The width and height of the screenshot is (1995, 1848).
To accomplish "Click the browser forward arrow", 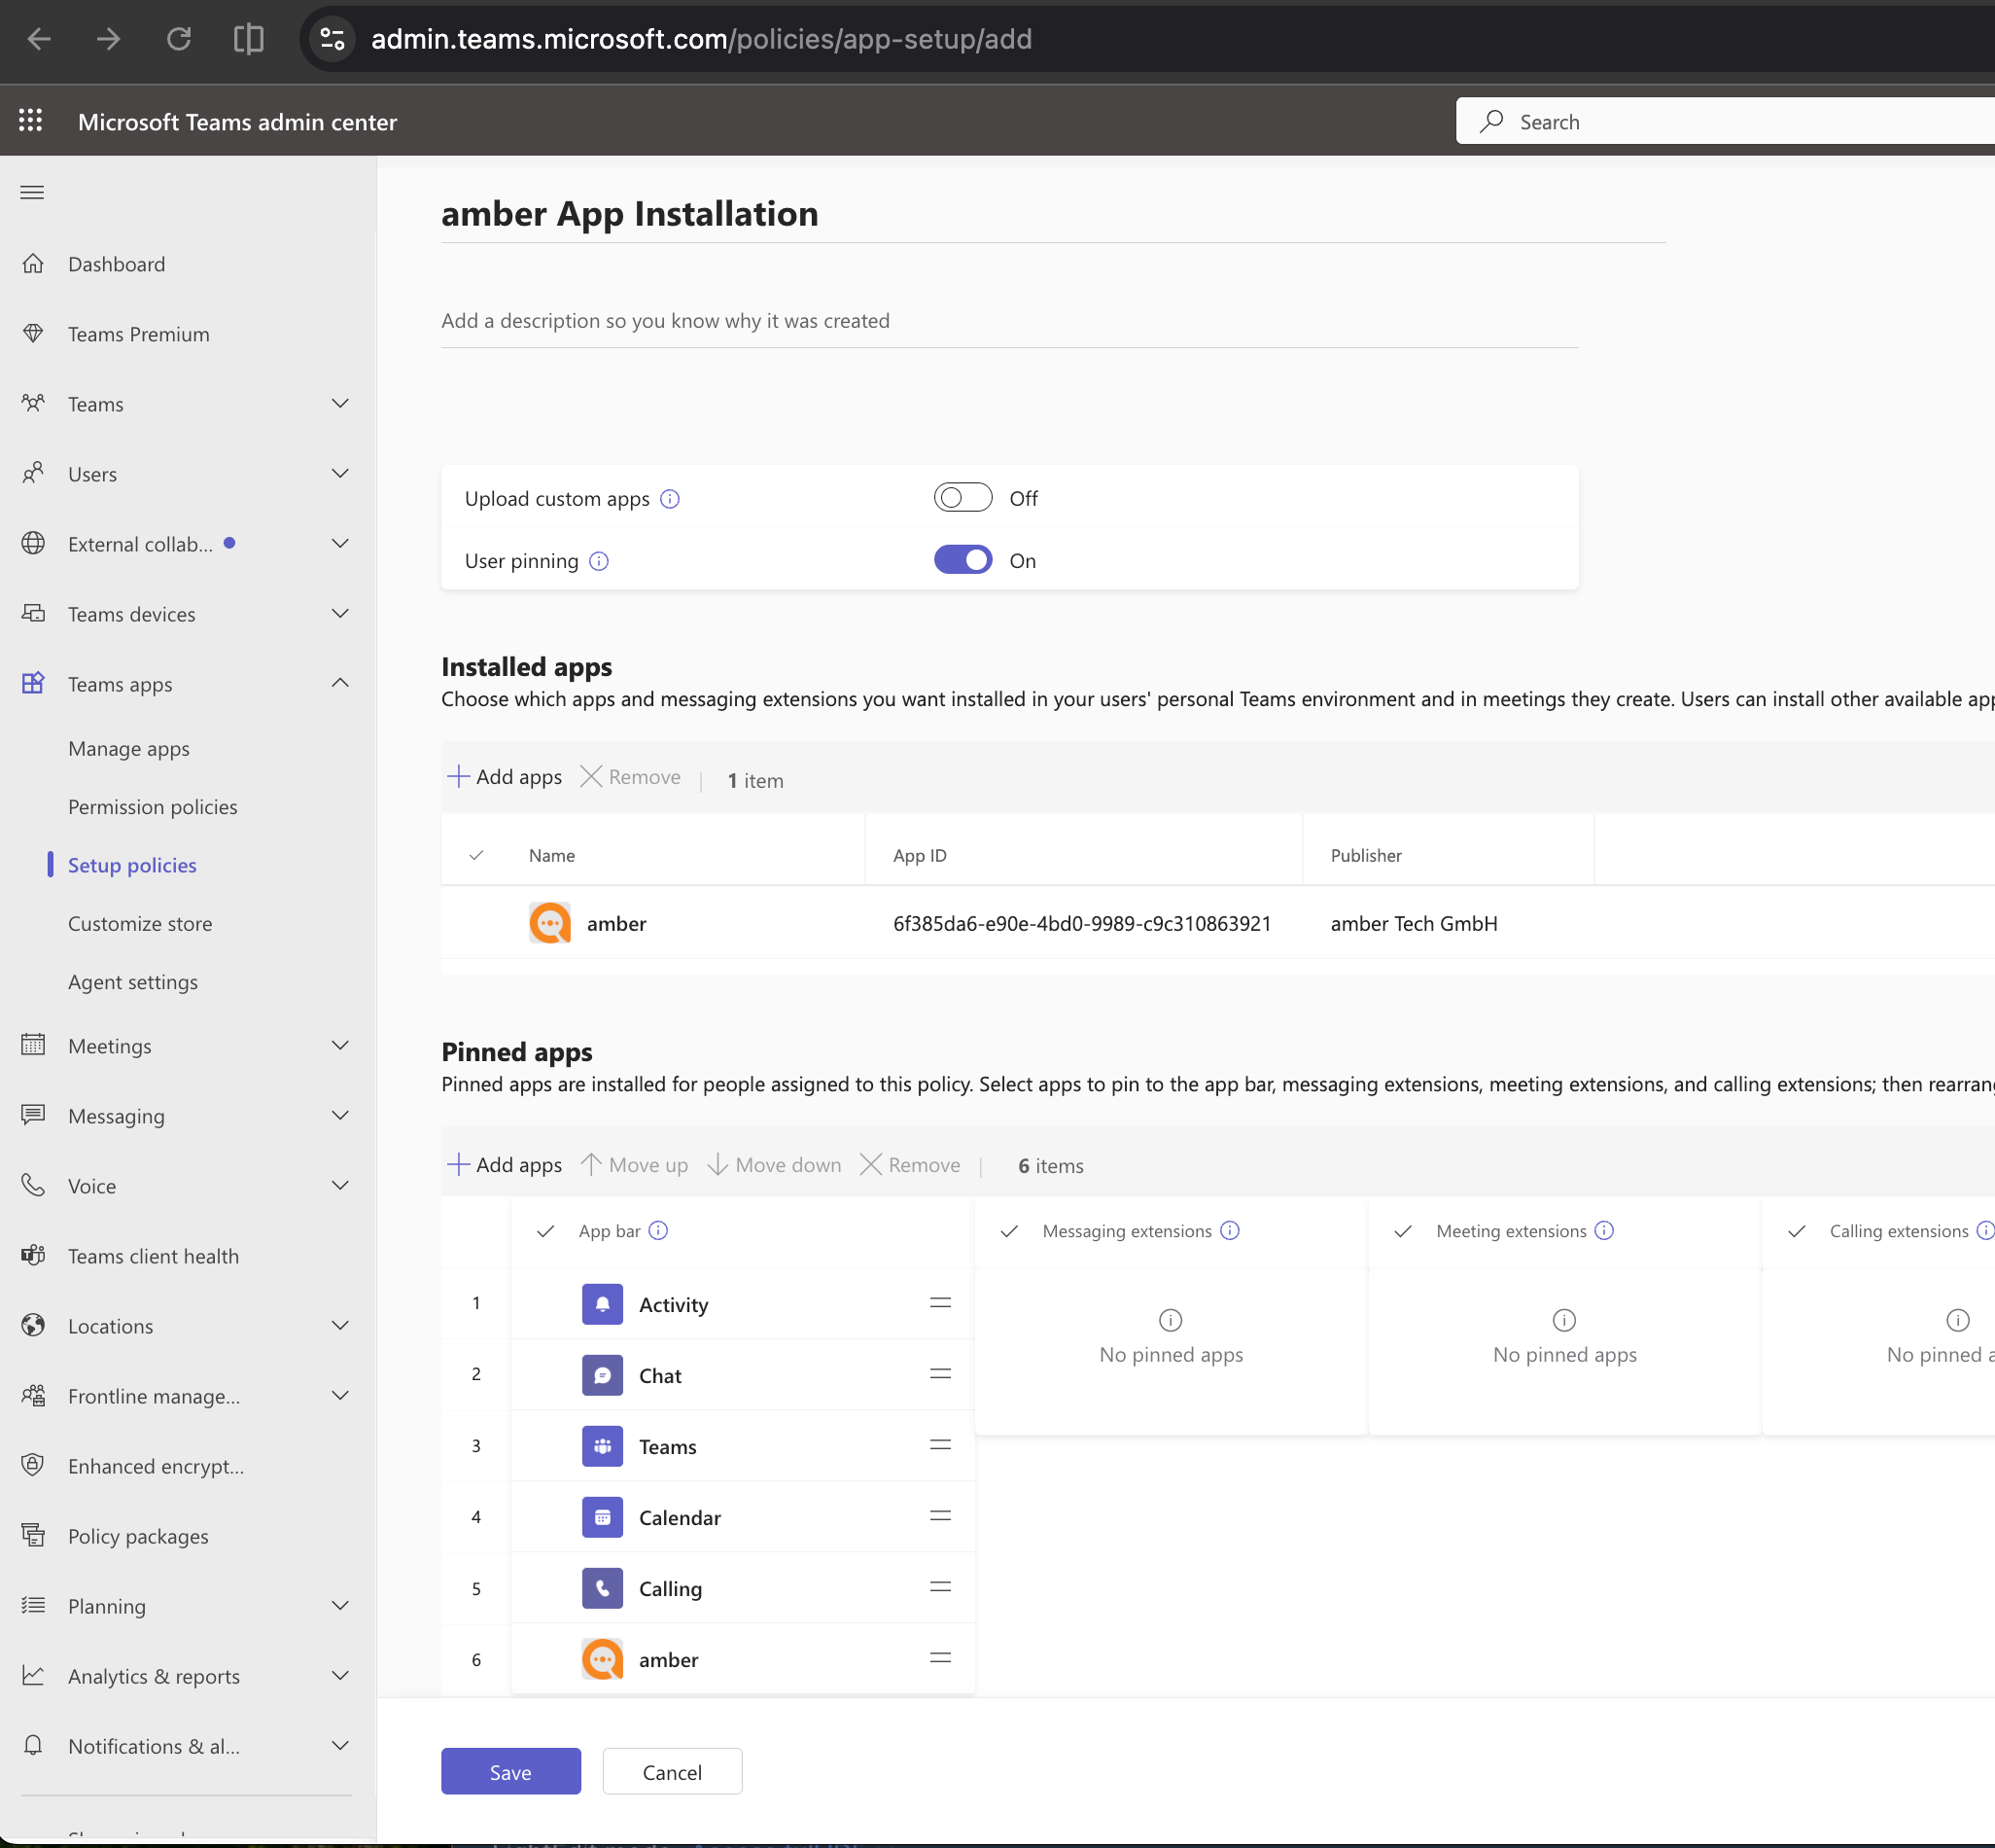I will [x=109, y=39].
